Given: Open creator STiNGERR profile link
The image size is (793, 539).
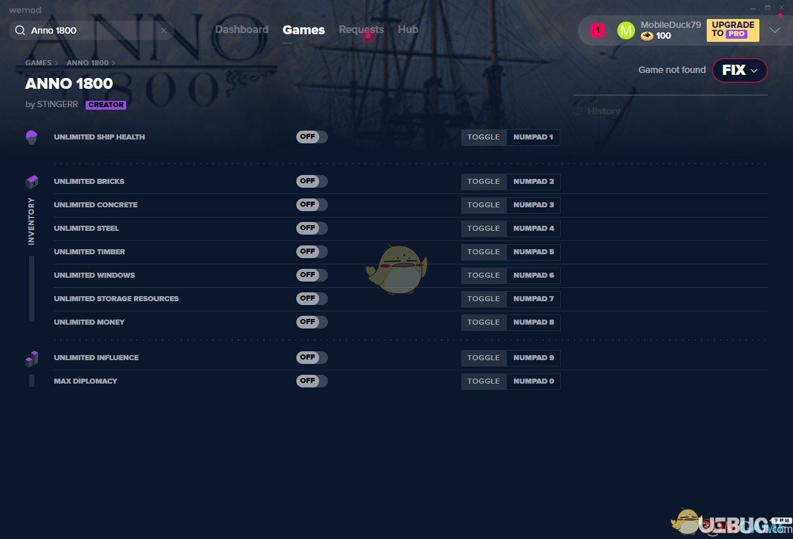Looking at the screenshot, I should (58, 105).
